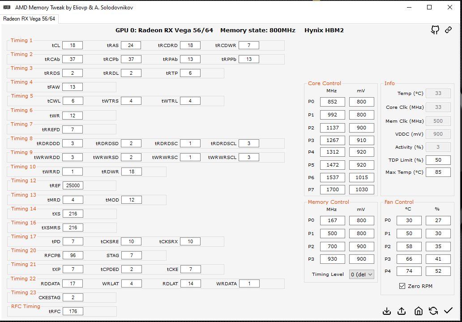Click the tRDWR input field
462x322 pixels.
click(132, 172)
